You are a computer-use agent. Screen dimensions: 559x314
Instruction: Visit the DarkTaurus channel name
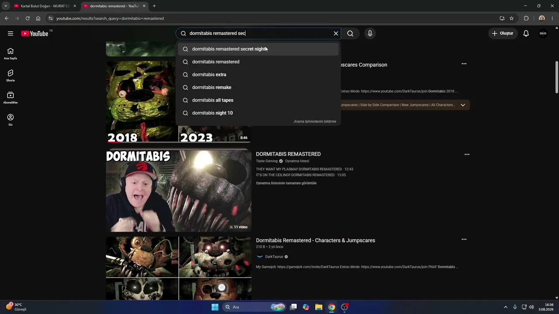[x=274, y=257]
